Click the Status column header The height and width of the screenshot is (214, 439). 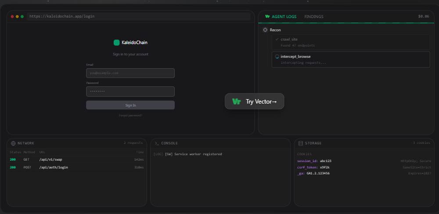[15, 152]
